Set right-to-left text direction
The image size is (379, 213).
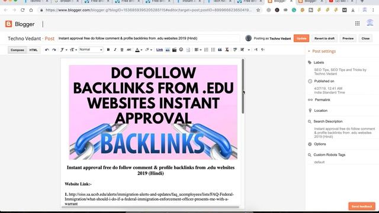pos(263,50)
